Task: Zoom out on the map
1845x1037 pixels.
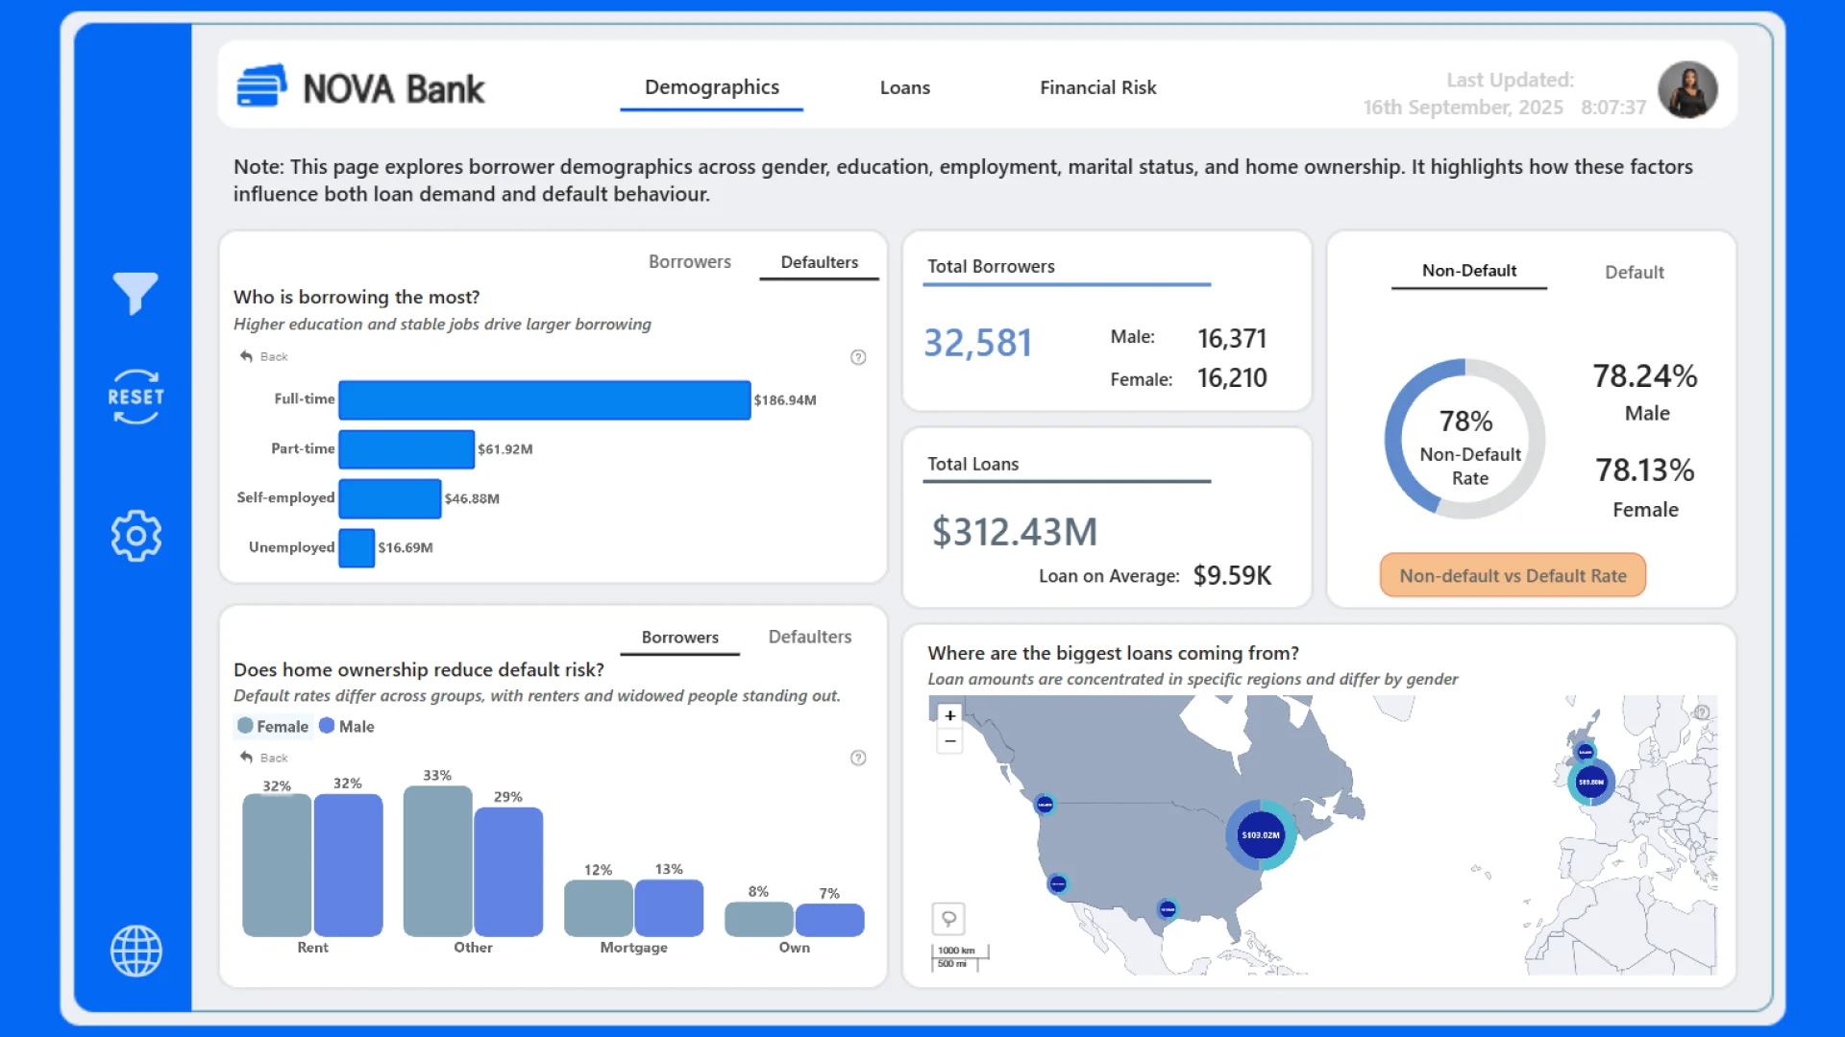Action: point(949,740)
